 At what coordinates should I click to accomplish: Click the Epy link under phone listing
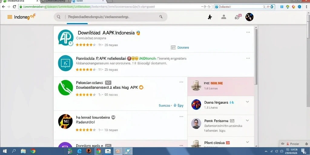[180, 106]
